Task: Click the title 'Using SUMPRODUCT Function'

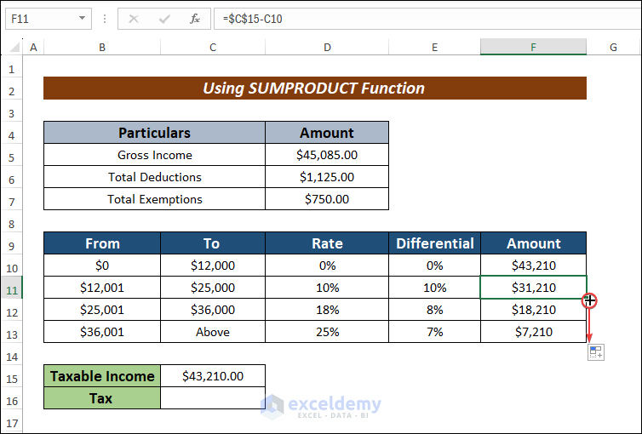Action: pos(315,88)
